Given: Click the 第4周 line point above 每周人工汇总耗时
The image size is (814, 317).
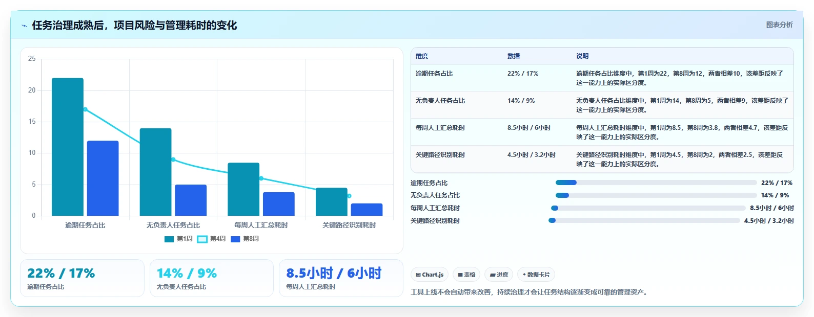Looking at the screenshot, I should (x=261, y=178).
